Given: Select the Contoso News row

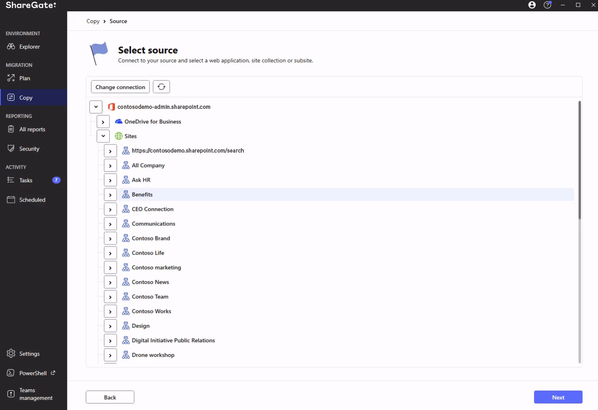Looking at the screenshot, I should pos(346,282).
